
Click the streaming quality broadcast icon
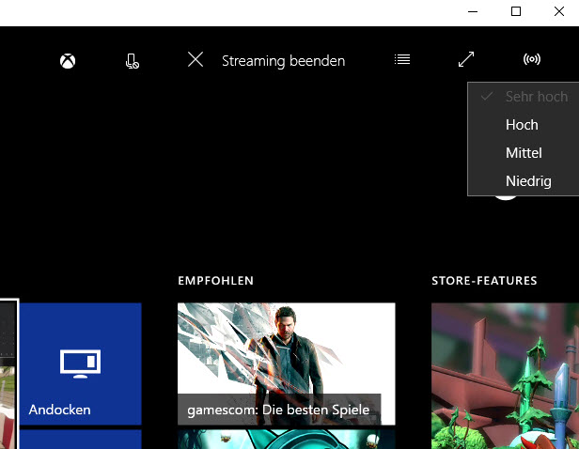click(x=532, y=60)
